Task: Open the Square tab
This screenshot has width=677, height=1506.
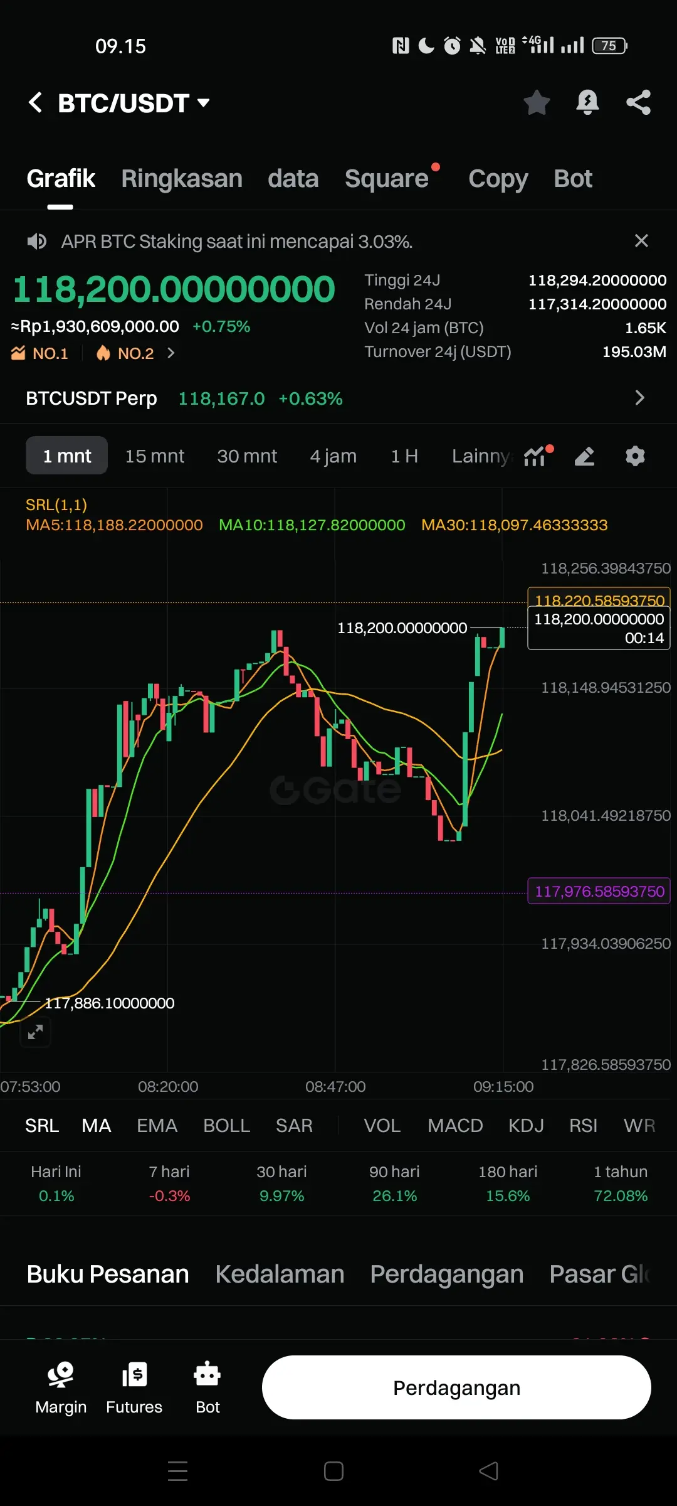Action: pyautogui.click(x=387, y=179)
